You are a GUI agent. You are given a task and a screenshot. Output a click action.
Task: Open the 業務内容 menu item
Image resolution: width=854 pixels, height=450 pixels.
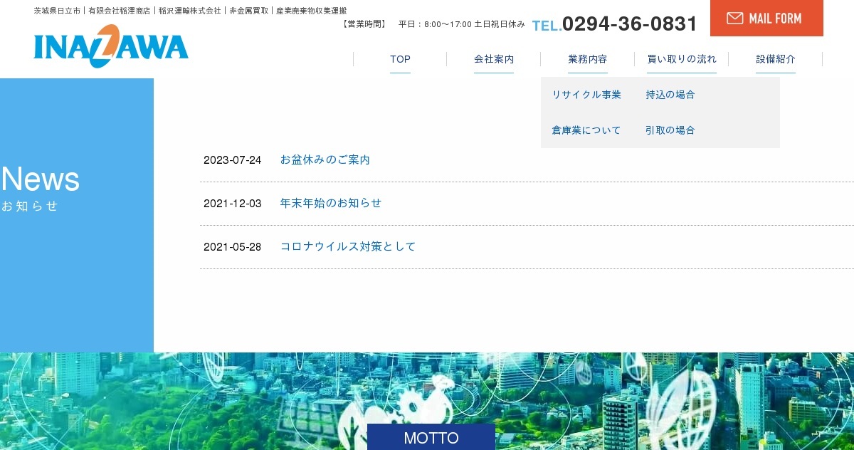(588, 59)
